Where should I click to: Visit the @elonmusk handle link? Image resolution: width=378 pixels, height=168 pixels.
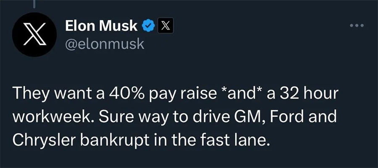(105, 44)
